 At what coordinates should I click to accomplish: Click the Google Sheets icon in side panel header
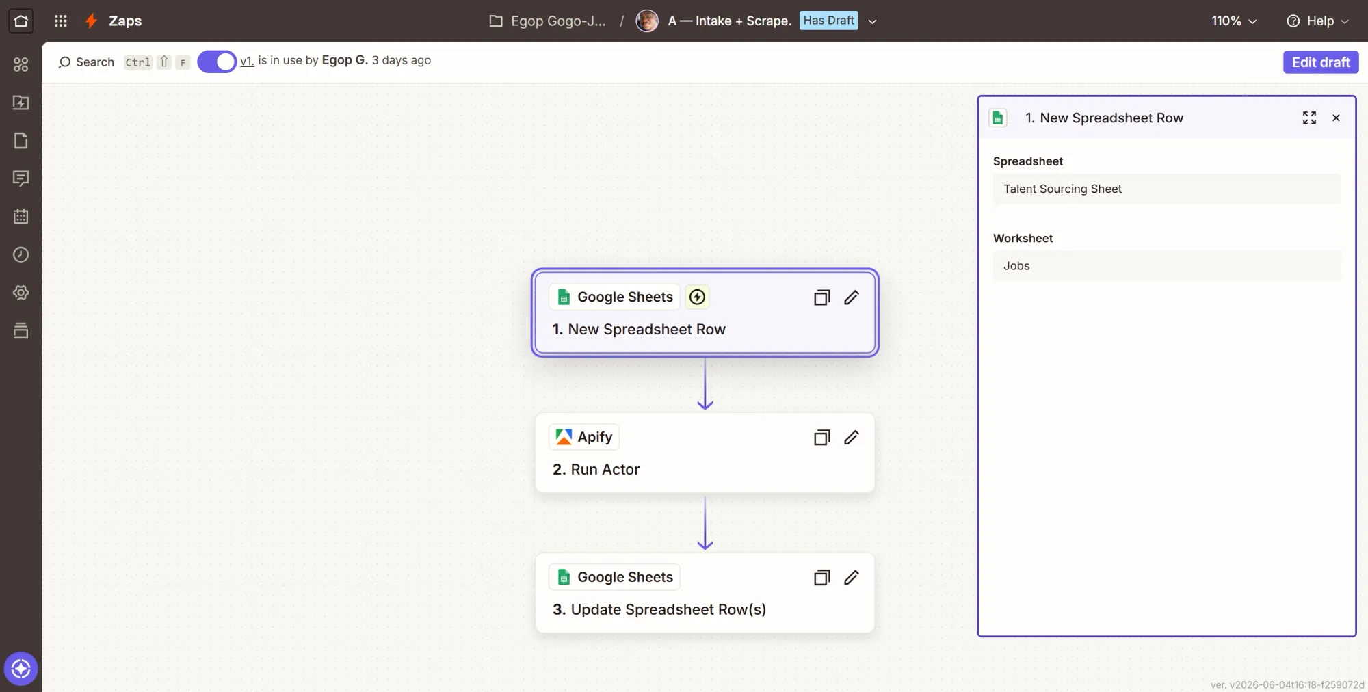coord(998,118)
